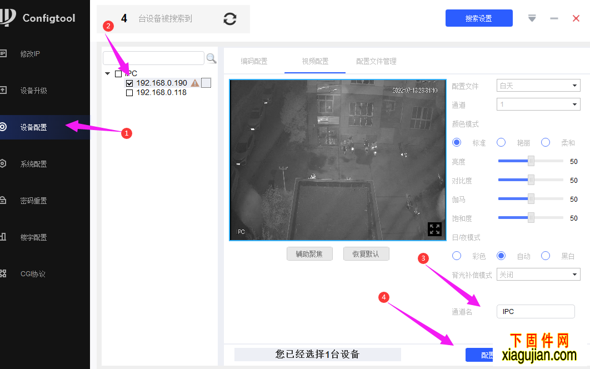Select 标准 color mode
Viewport: 590px width, 369px height.
click(457, 142)
